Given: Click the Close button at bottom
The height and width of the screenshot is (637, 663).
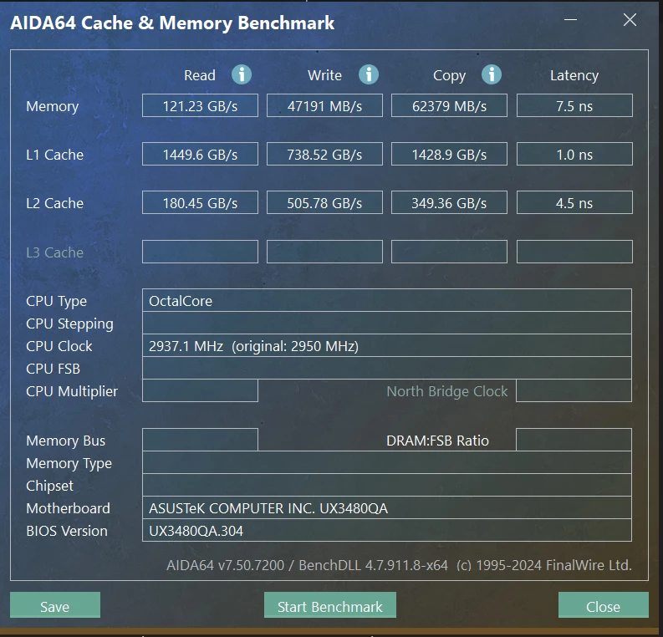Looking at the screenshot, I should 603,605.
